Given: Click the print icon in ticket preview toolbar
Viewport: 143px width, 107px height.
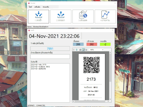Looking at the screenshot, I should coord(80,50).
